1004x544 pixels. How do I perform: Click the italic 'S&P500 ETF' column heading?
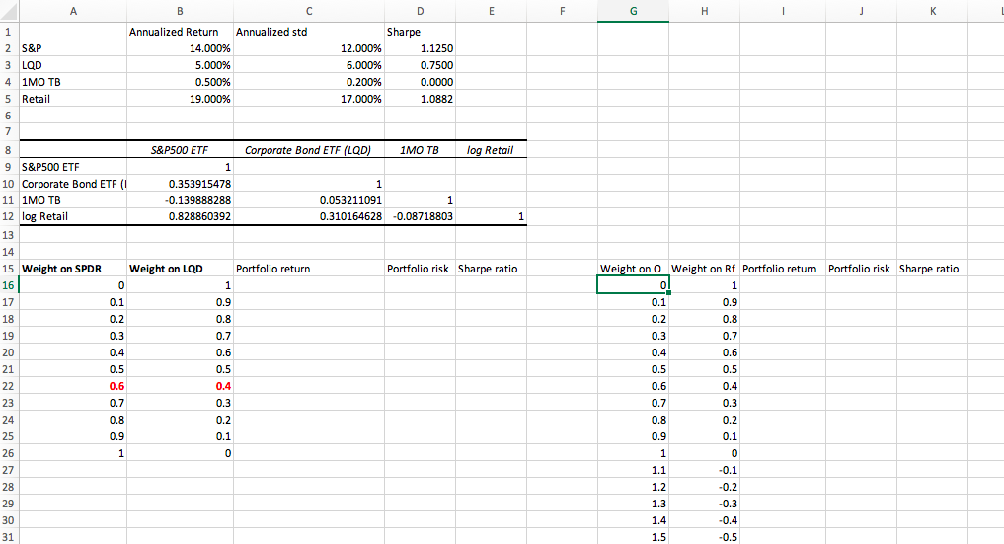(x=180, y=150)
